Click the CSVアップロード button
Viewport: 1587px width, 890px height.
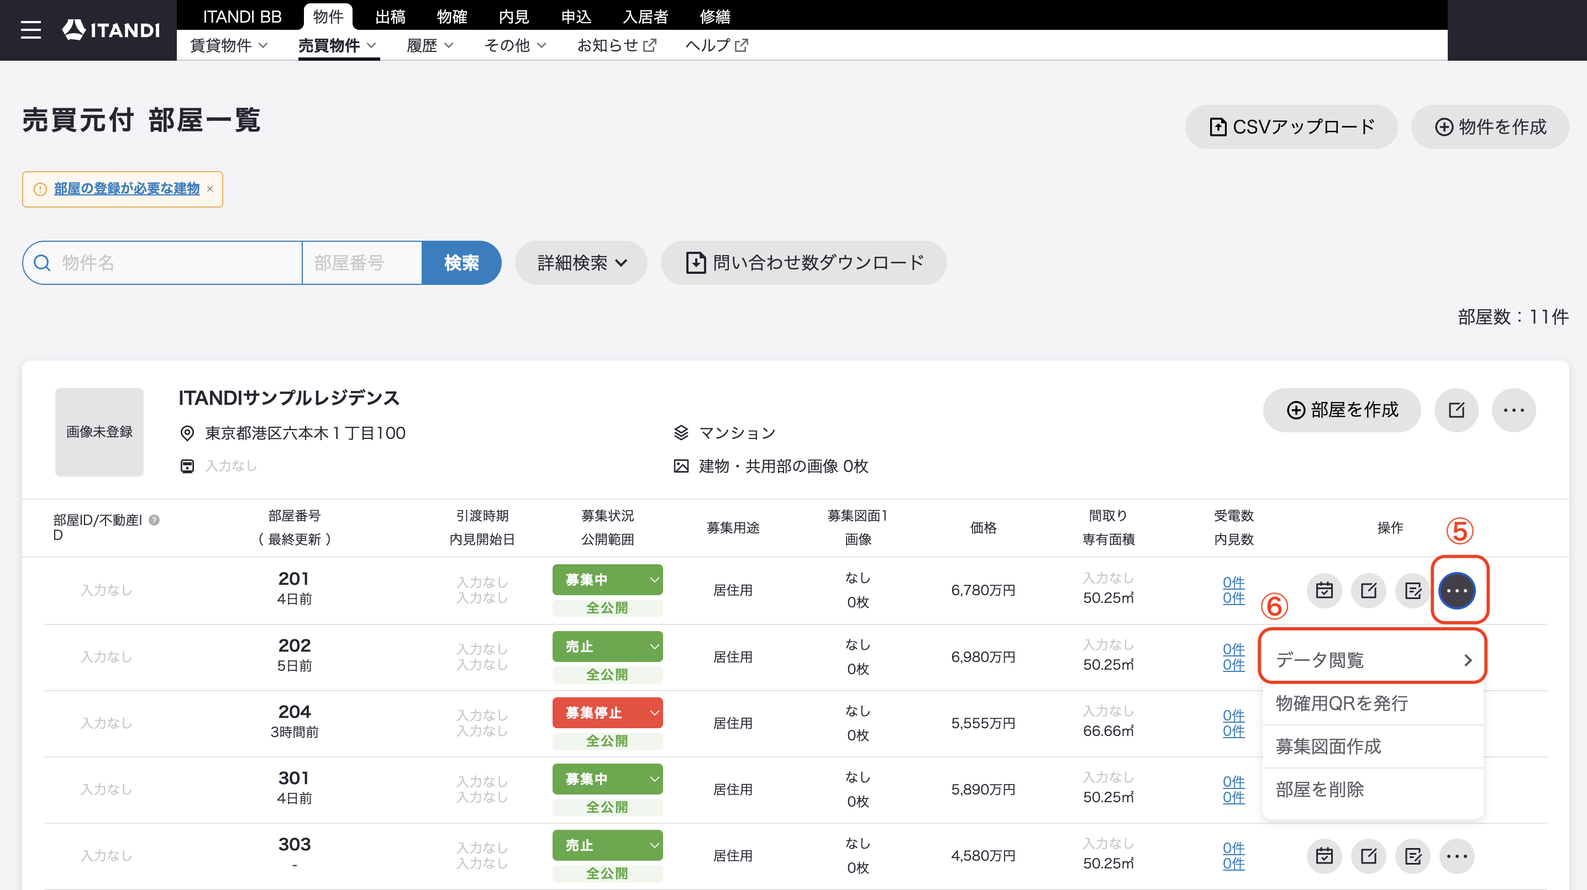tap(1291, 127)
